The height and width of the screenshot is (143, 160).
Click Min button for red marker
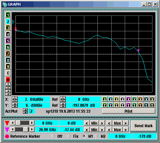tap(94, 123)
